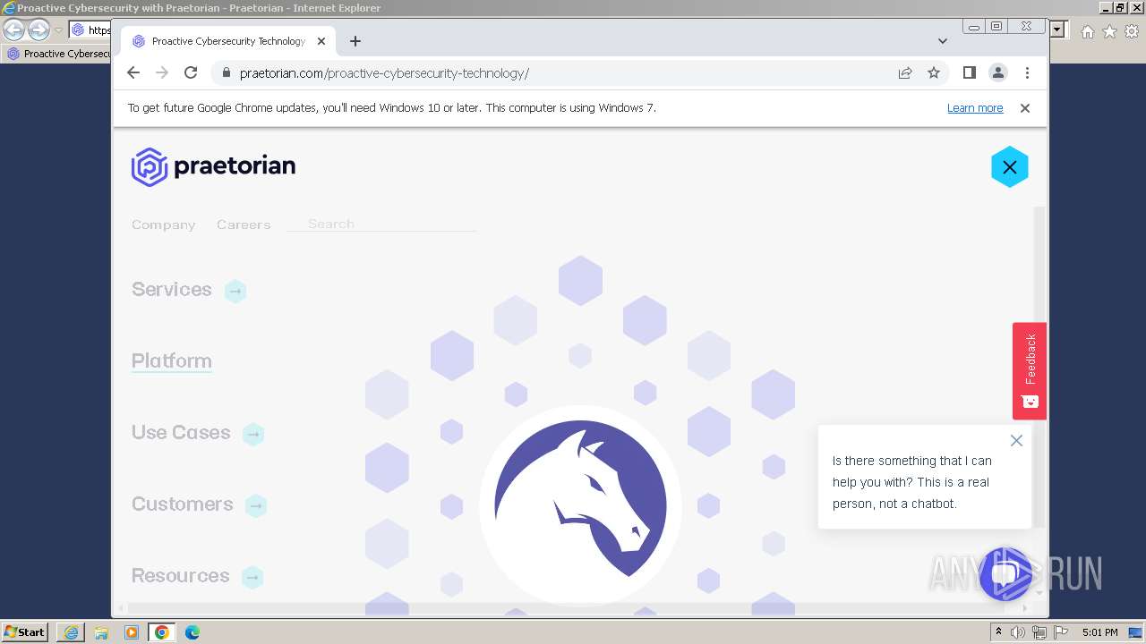Open the chat widget bubble icon
The width and height of the screenshot is (1146, 644).
click(1005, 573)
